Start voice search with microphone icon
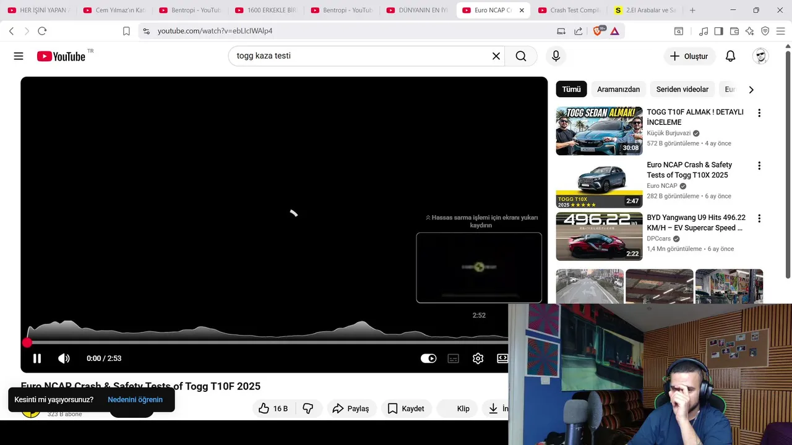The height and width of the screenshot is (445, 792). coord(556,56)
